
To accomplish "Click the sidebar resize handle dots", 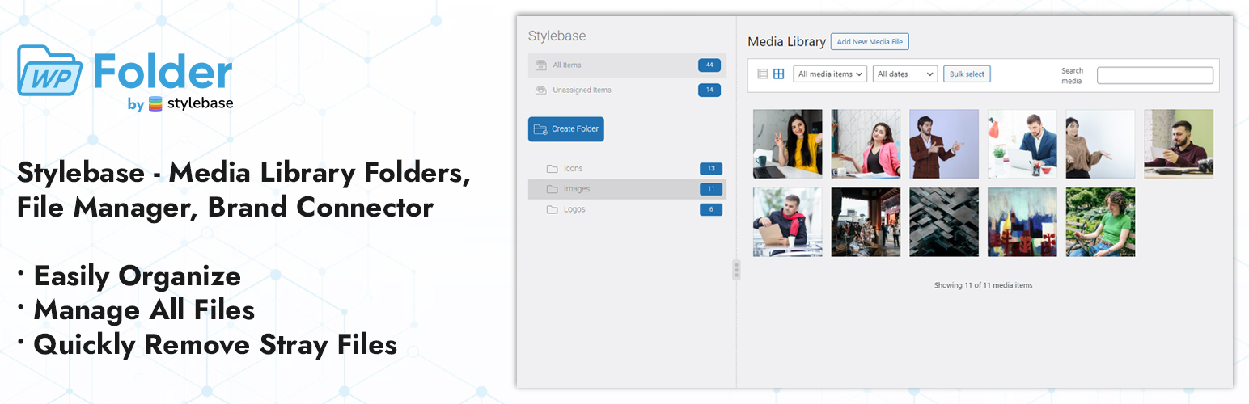I will coord(736,270).
